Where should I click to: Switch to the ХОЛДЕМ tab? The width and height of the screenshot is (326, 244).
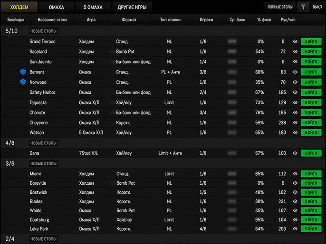19,7
